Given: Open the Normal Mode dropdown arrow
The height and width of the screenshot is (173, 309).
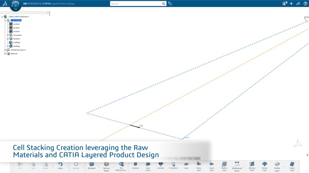Looking at the screenshot, I should (x=114, y=167).
